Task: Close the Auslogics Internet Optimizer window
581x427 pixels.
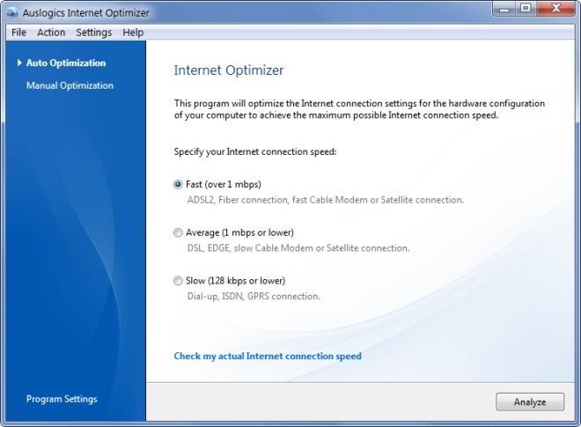Action: click(x=556, y=11)
